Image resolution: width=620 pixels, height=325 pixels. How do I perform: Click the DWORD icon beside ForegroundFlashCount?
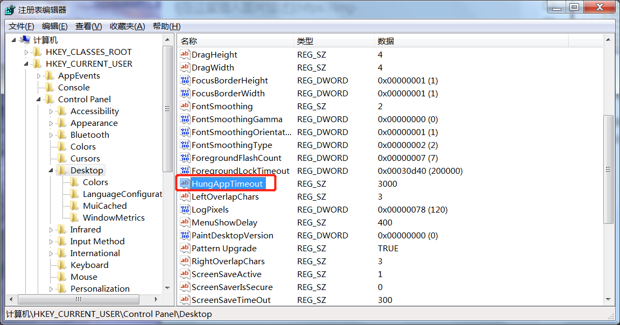185,158
